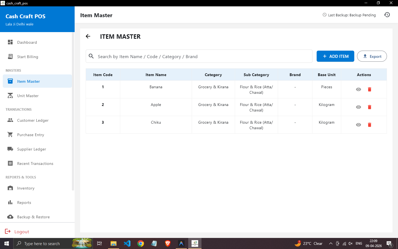Click Last Backup: Backup Pending status
The image size is (398, 249).
[x=349, y=15]
